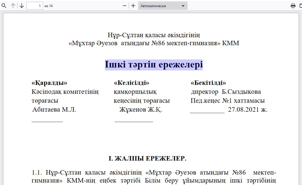Click the previous page up arrow
Viewport: 302px width, 189px height.
tap(13, 5)
